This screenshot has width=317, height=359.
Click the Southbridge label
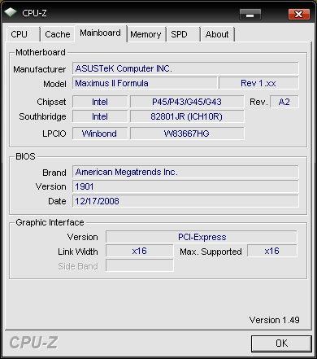coord(42,116)
